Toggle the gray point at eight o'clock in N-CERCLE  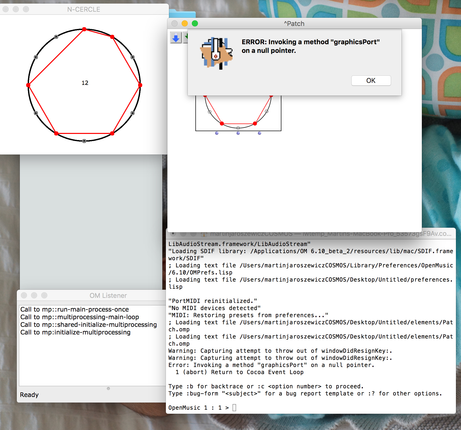click(x=36, y=113)
